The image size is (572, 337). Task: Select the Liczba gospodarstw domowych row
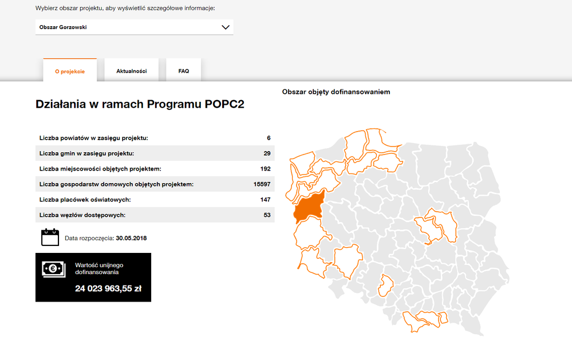point(155,184)
